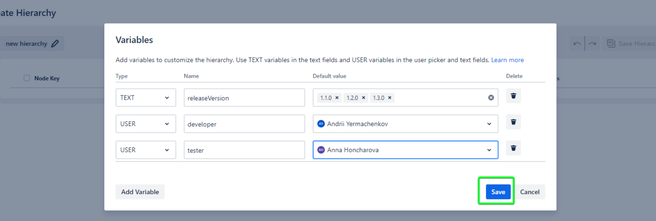Expand the Andrii Yermachenkov user picker

pos(489,124)
